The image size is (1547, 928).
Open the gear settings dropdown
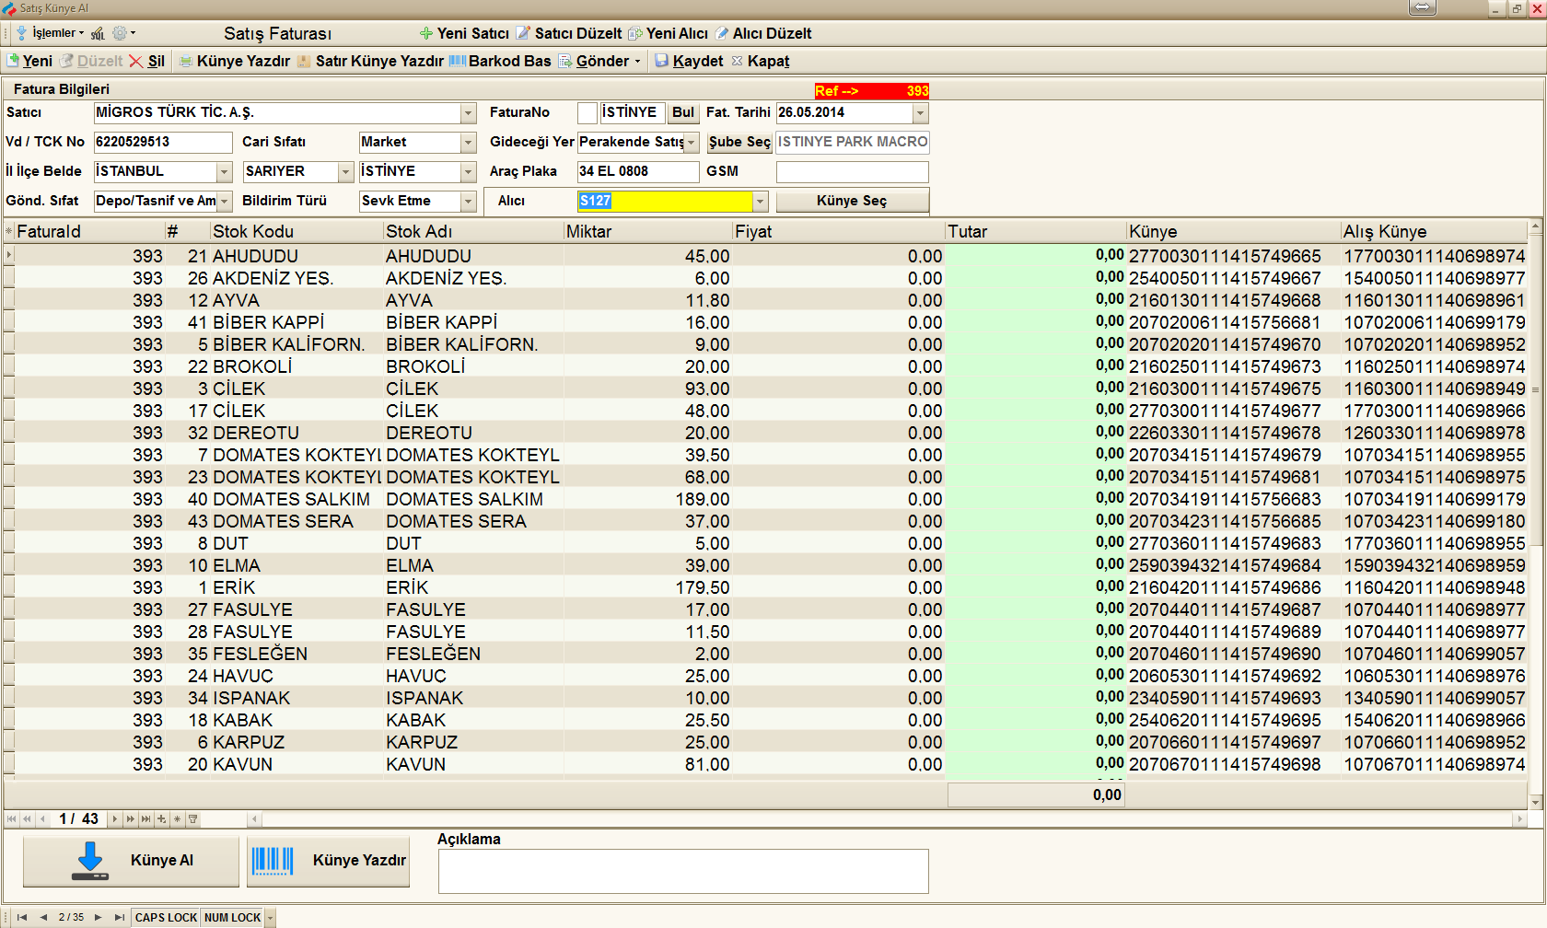click(123, 33)
